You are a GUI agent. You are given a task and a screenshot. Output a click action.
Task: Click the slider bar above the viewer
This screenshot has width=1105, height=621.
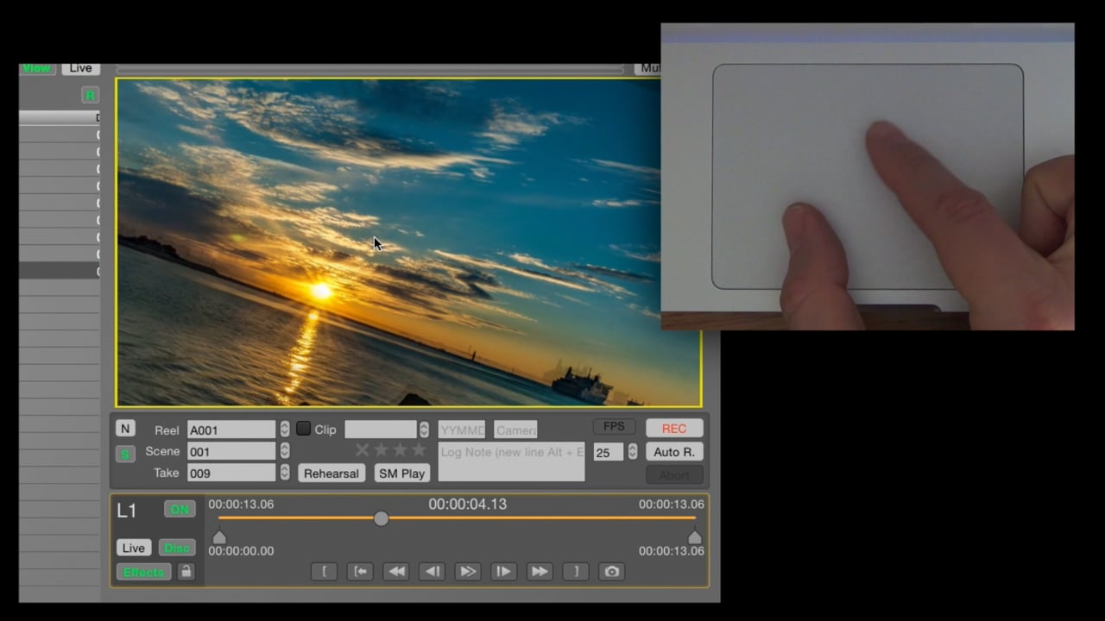[x=369, y=69]
